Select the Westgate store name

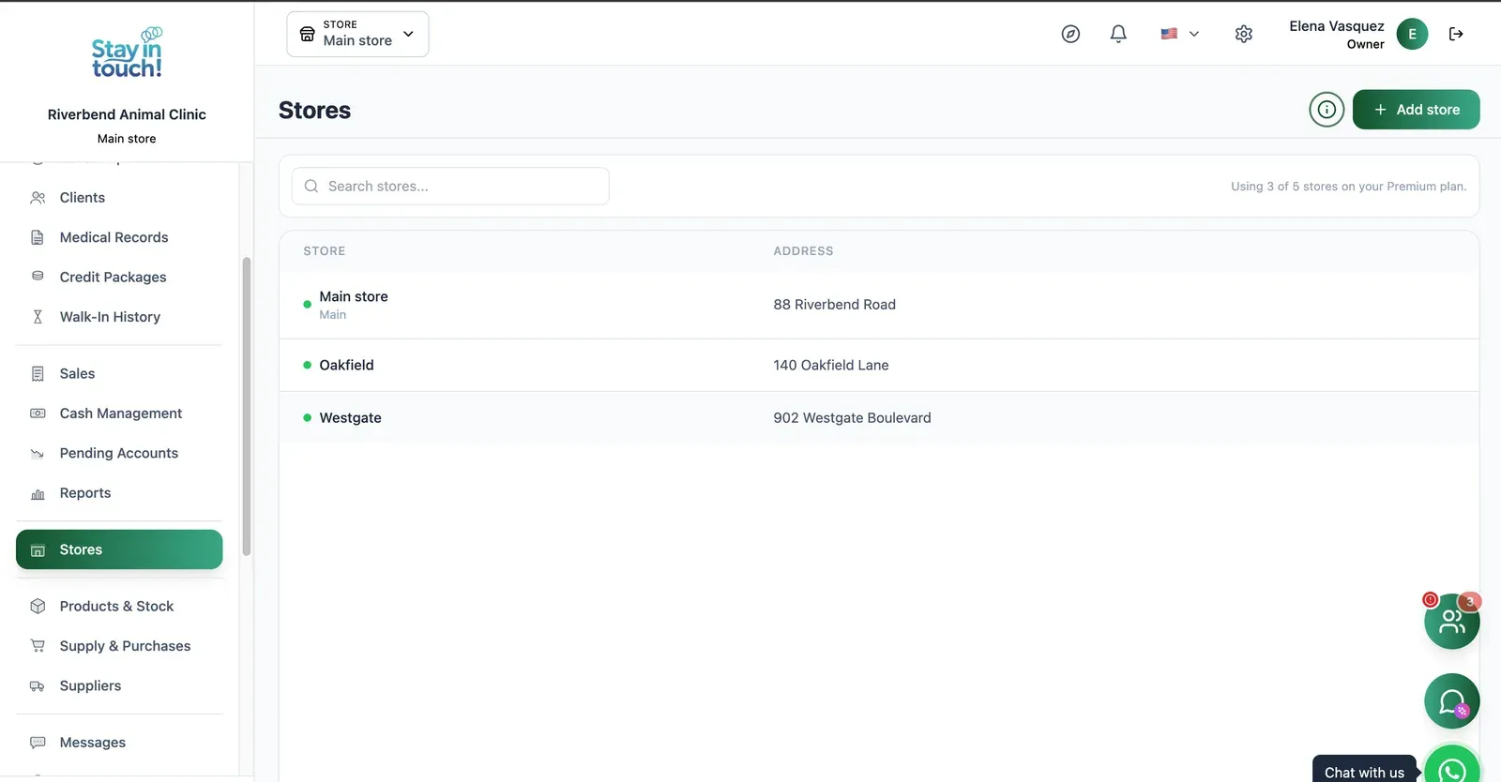point(350,418)
